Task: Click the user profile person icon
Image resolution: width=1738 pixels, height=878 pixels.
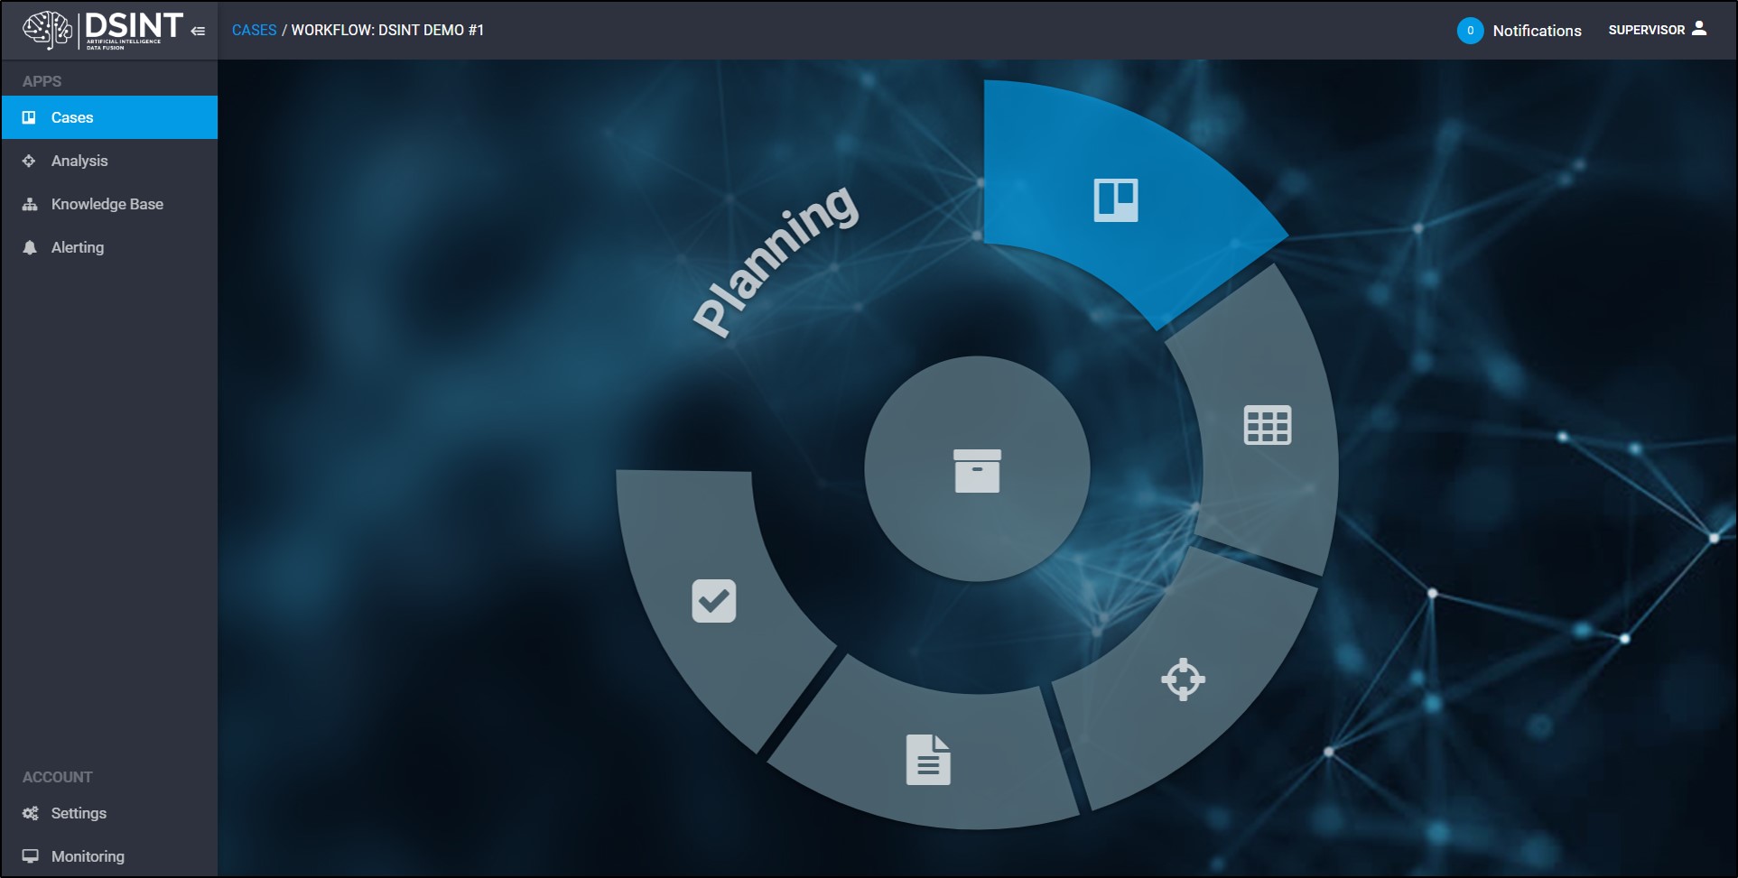Action: [1699, 29]
